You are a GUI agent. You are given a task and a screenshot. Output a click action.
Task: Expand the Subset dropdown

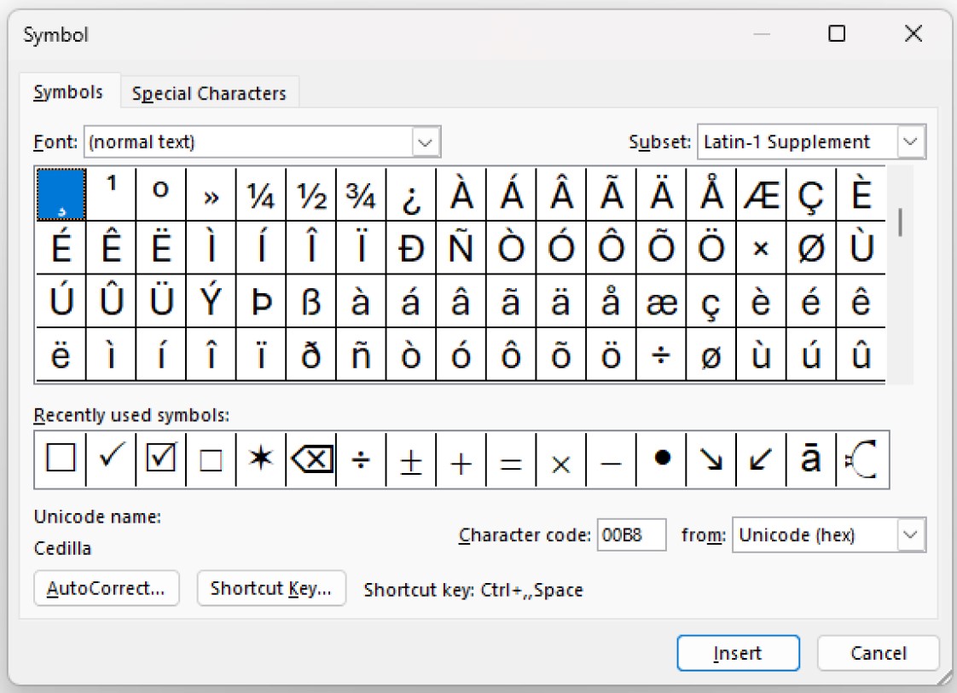click(911, 142)
